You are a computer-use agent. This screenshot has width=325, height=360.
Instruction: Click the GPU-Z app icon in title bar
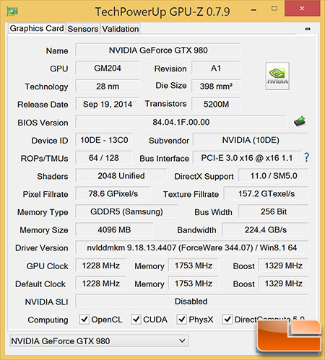pos(12,11)
